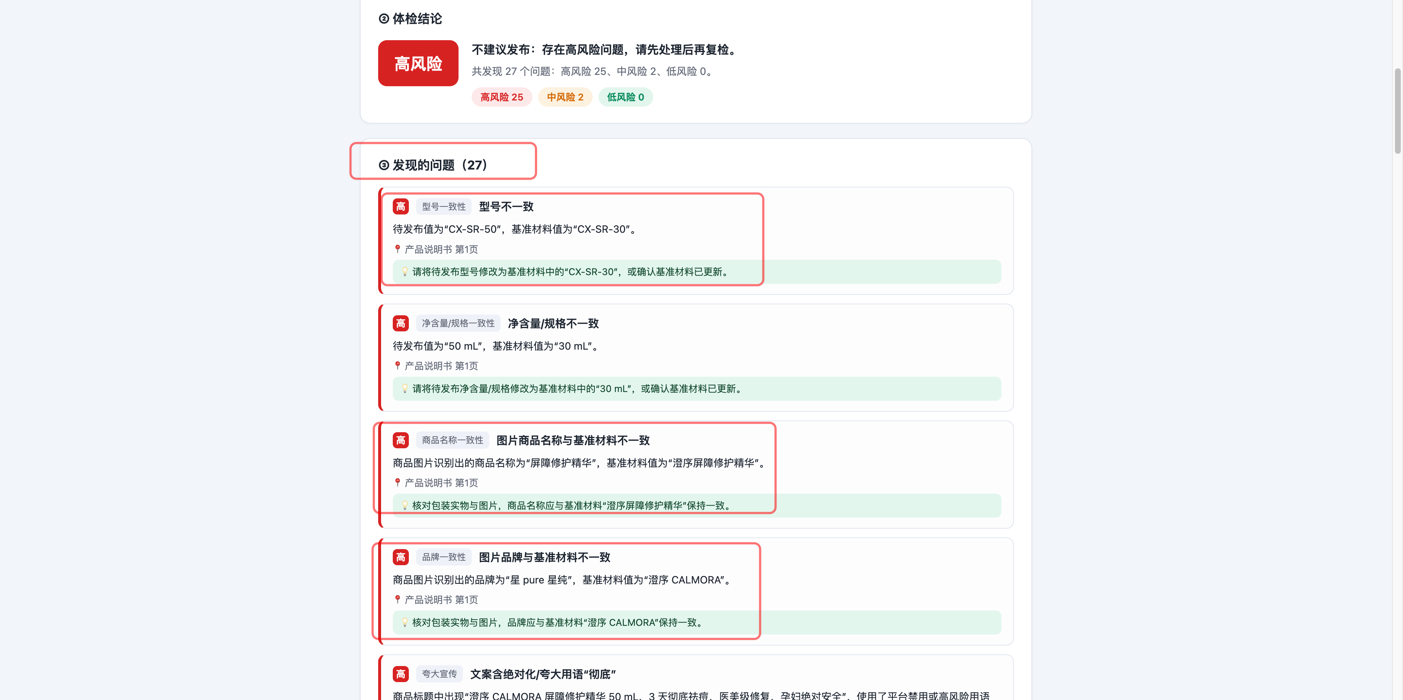Click the 型号不一致 issue title
The width and height of the screenshot is (1403, 700).
pyautogui.click(x=506, y=206)
